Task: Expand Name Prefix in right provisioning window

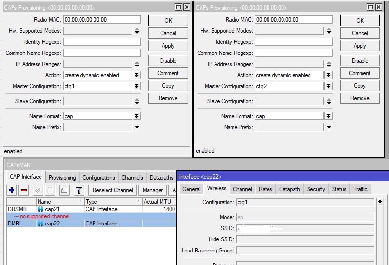Action: tap(329, 127)
